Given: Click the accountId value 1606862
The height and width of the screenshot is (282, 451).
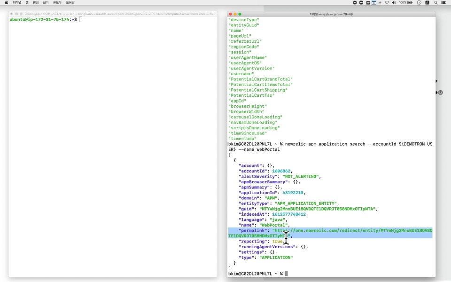Looking at the screenshot, I should [281, 171].
